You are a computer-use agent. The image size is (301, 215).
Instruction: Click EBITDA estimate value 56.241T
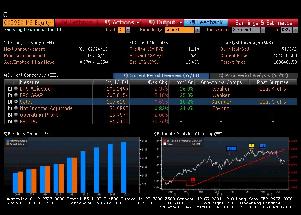click(x=119, y=122)
